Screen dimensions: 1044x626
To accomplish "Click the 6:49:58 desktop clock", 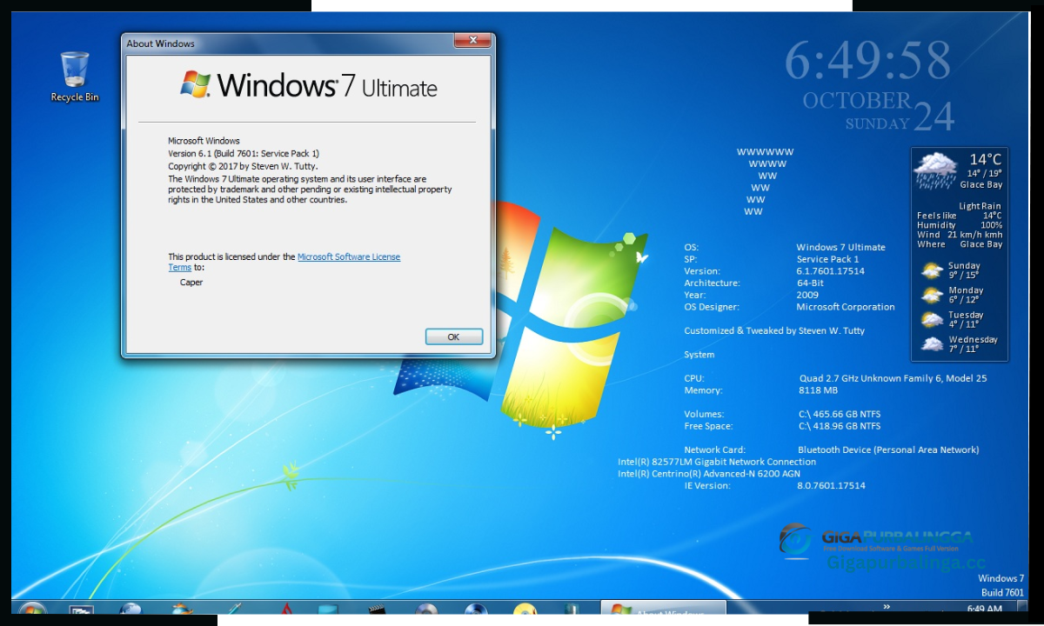I will click(867, 61).
